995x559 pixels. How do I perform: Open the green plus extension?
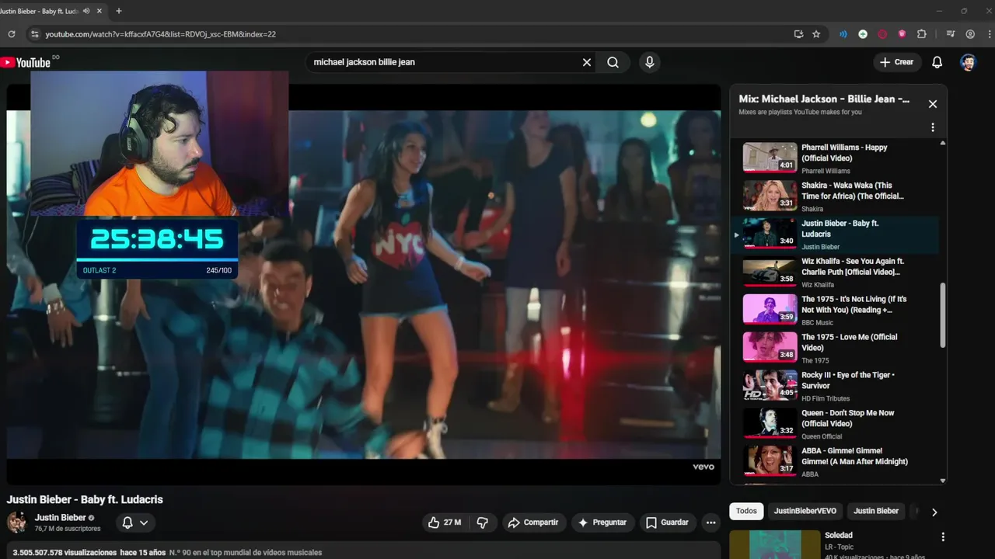point(863,34)
